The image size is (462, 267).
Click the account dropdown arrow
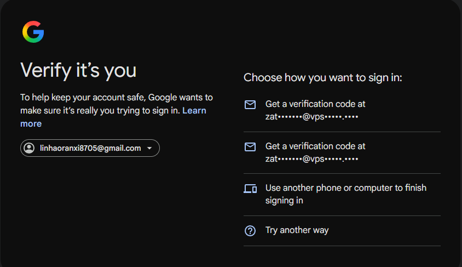coord(149,148)
